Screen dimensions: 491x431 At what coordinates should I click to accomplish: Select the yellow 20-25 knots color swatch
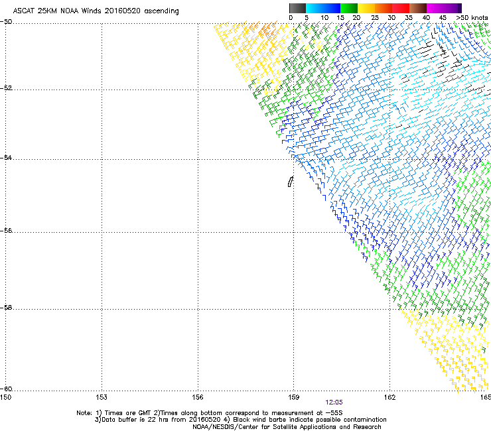366,8
